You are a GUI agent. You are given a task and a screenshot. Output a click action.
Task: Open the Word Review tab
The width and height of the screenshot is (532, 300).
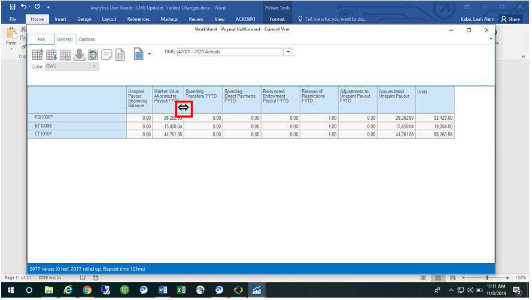click(x=196, y=19)
